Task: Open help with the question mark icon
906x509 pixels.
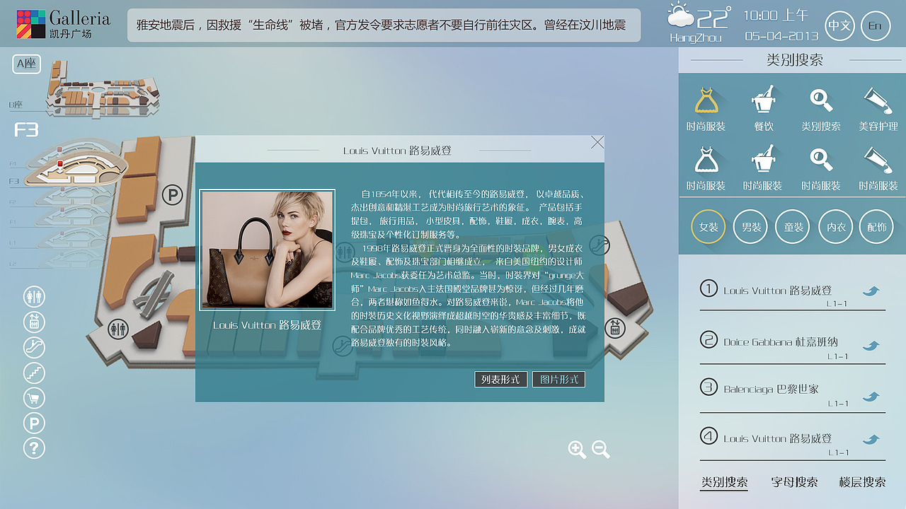Action: [34, 447]
